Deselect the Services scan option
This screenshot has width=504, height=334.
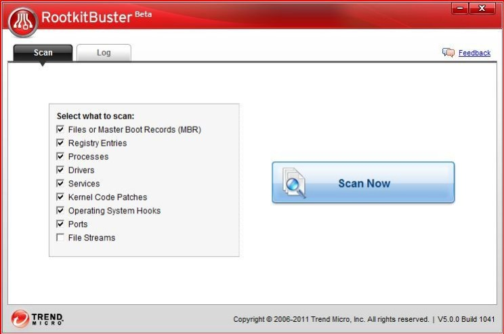pos(60,184)
